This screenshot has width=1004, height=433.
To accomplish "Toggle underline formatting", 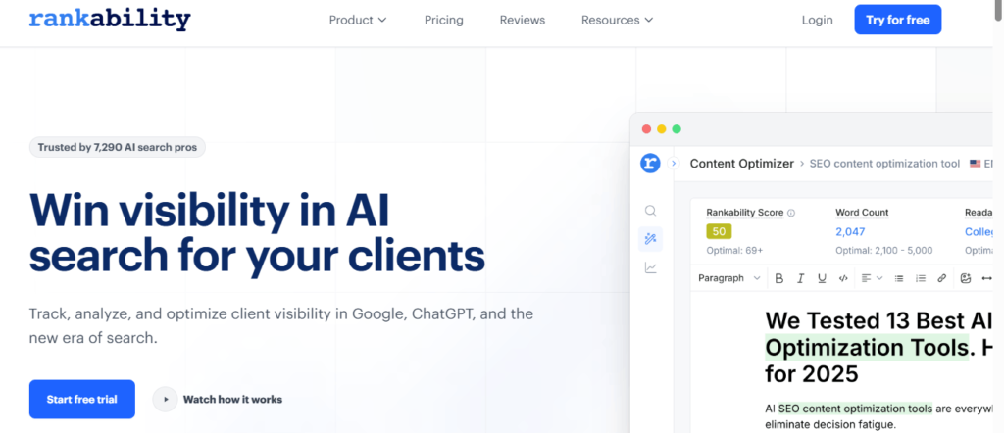I will tap(823, 278).
